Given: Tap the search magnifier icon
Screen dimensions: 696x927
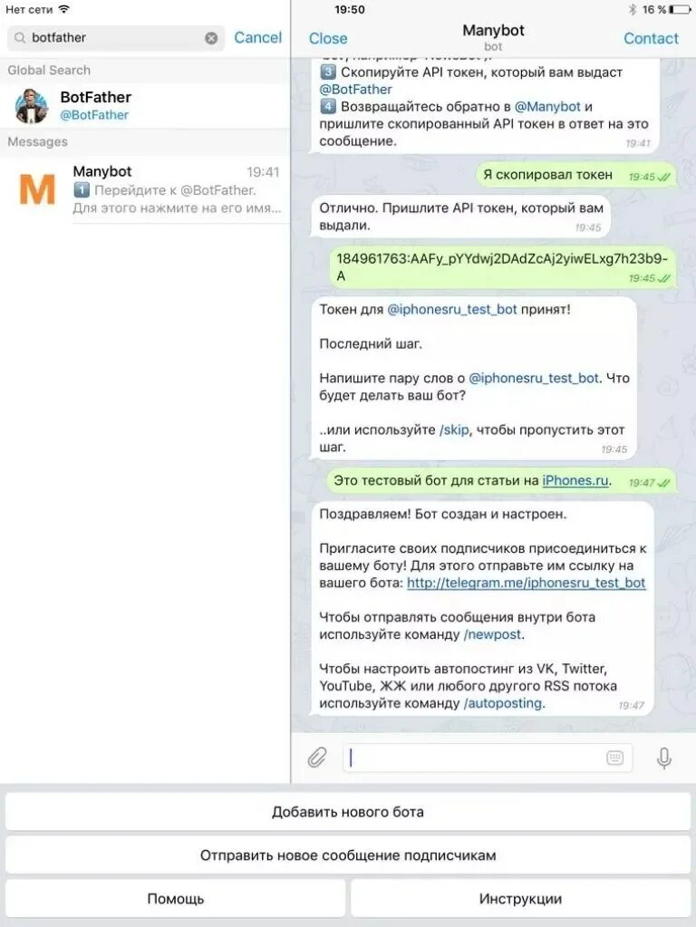Looking at the screenshot, I should click(x=20, y=38).
